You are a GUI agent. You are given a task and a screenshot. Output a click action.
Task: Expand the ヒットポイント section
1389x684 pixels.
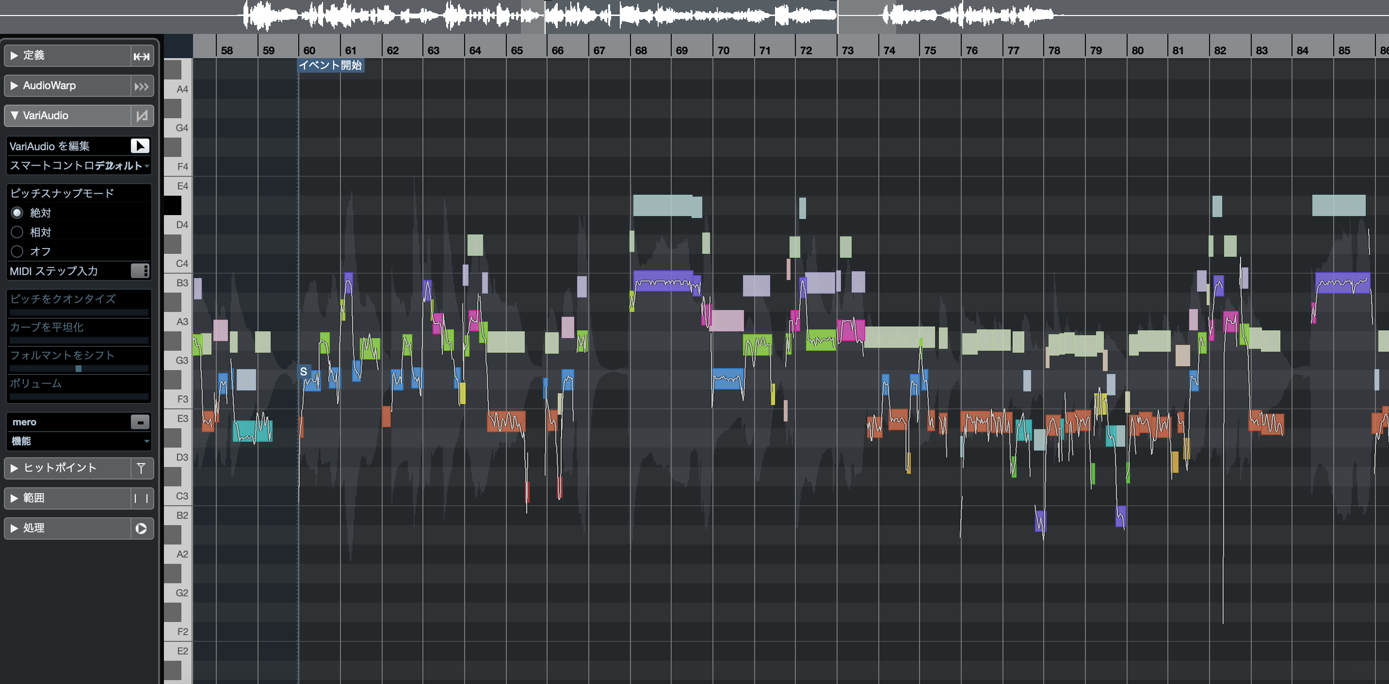pos(15,468)
